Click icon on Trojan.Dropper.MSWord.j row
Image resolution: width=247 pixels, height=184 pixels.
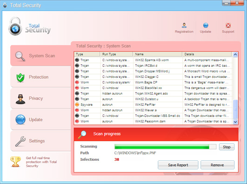point(77,71)
